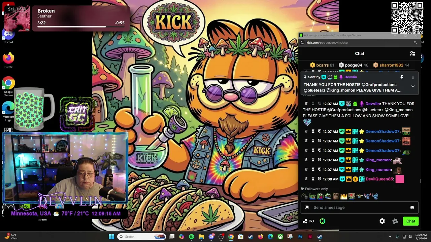Click the shield icon in the message box

307,207
